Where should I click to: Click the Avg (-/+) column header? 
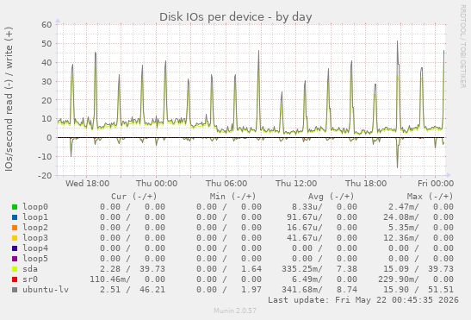pyautogui.click(x=332, y=197)
